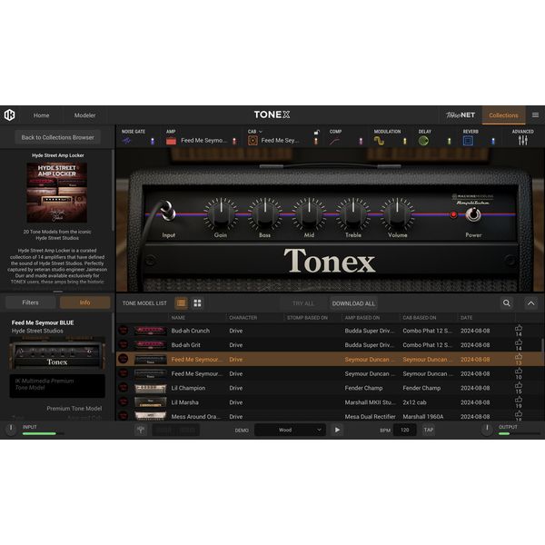Go to the Modeler tab
Viewport: 545px width, 545px height.
[x=84, y=115]
